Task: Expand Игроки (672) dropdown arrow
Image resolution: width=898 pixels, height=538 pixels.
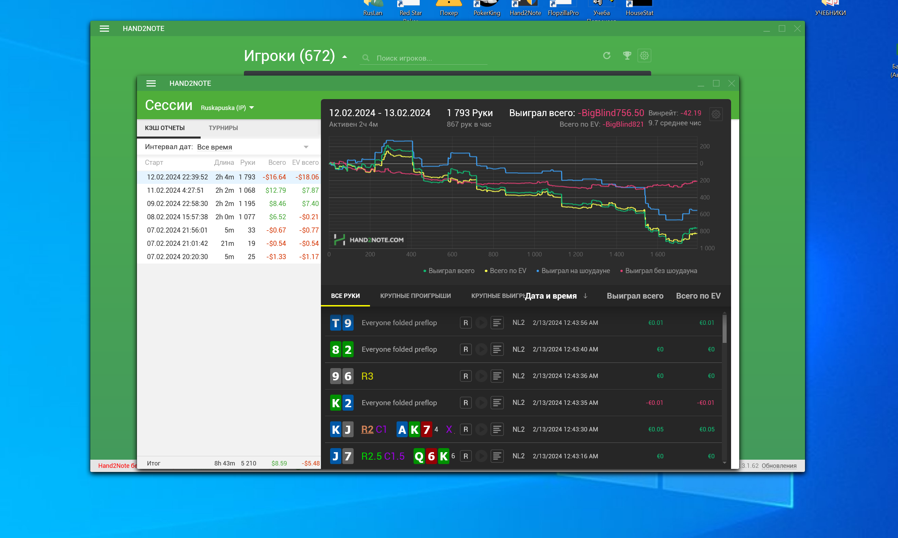Action: [x=344, y=57]
